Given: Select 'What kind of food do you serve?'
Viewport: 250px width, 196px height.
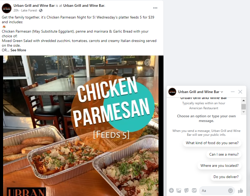Looking at the screenshot, I should [x=212, y=143].
